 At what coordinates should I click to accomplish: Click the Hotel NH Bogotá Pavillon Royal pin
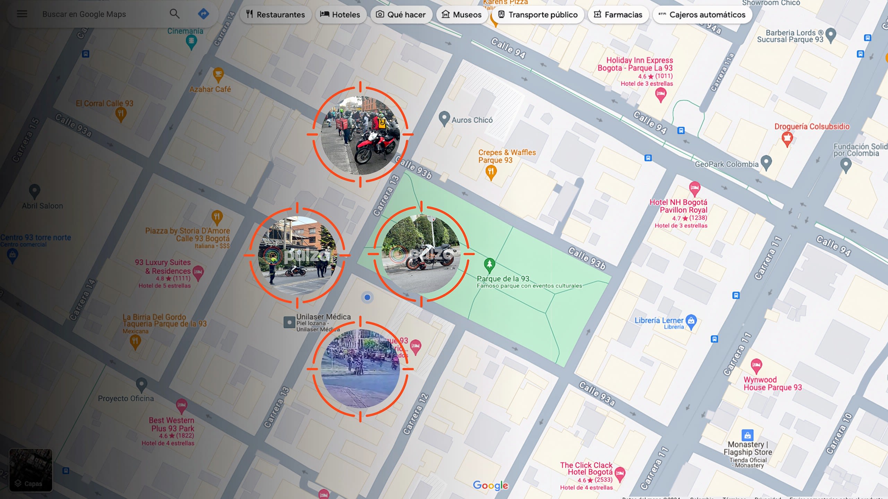click(x=694, y=189)
